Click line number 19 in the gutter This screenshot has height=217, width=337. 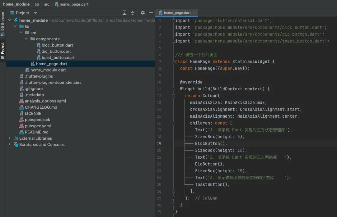tap(159, 143)
